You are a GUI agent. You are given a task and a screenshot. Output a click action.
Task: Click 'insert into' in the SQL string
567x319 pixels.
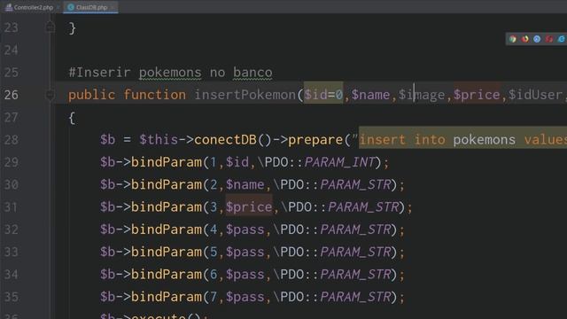coord(401,140)
